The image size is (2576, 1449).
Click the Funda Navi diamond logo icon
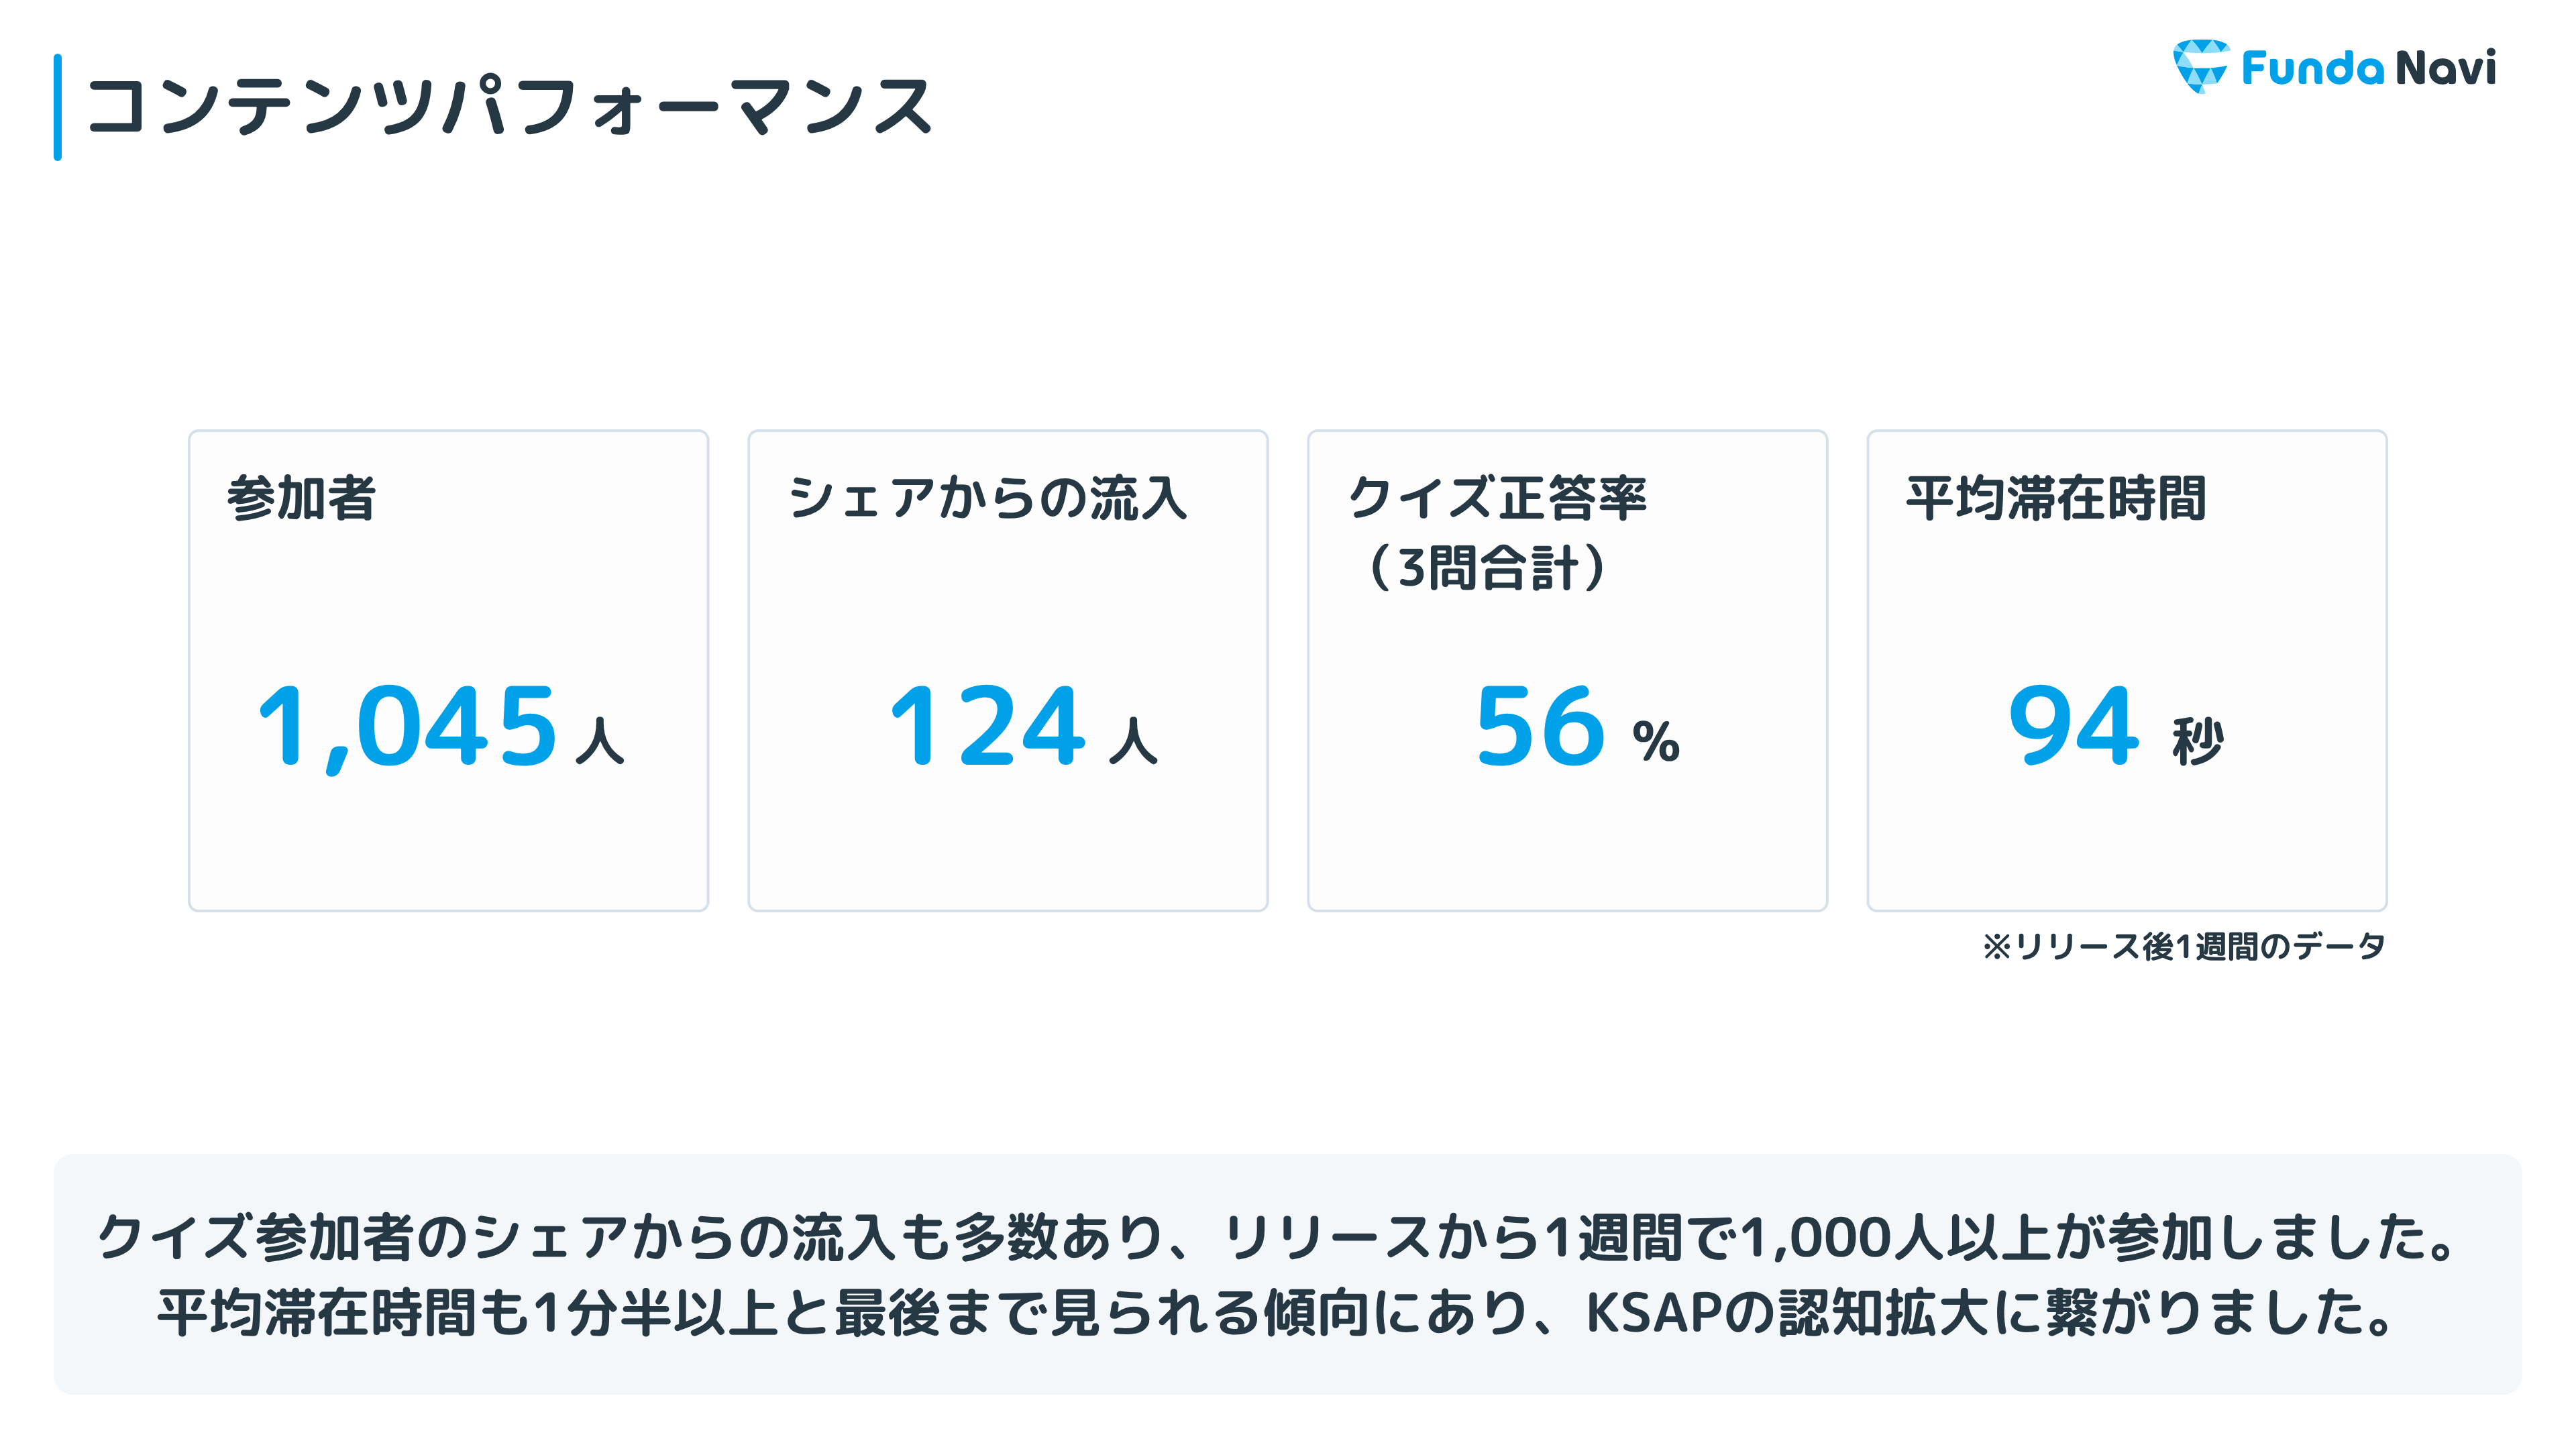point(2200,66)
